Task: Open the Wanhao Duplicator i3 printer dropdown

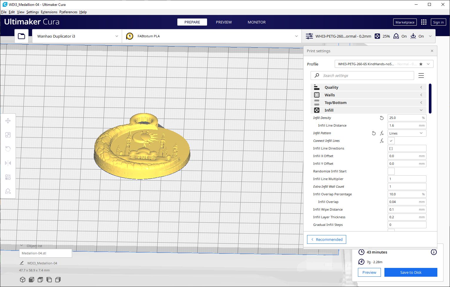Action: tap(77, 36)
